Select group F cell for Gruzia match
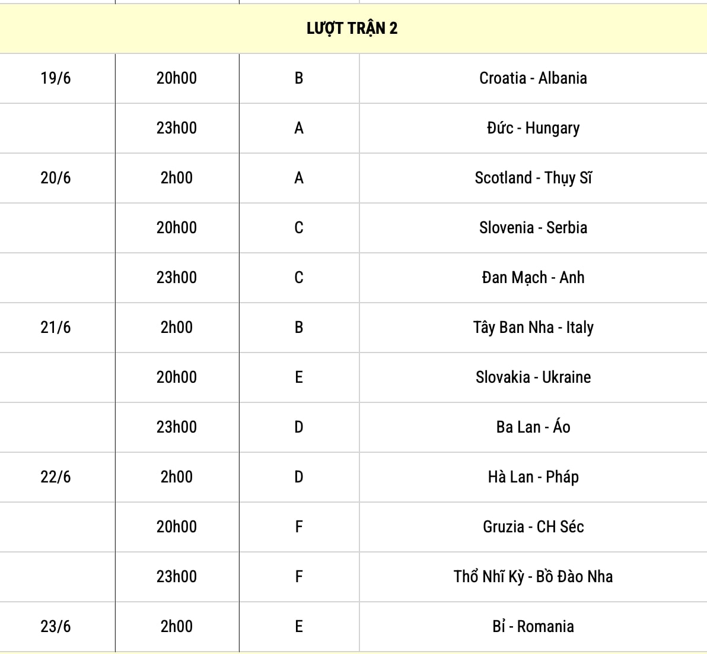Image resolution: width=707 pixels, height=654 pixels. tap(299, 527)
